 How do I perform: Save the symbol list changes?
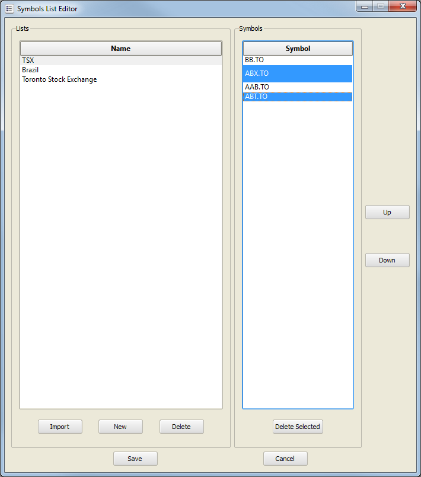135,459
